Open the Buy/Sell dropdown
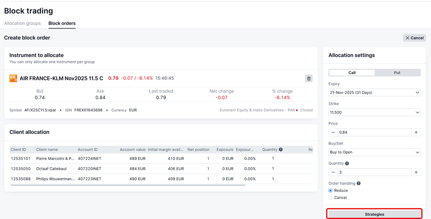 [374, 152]
